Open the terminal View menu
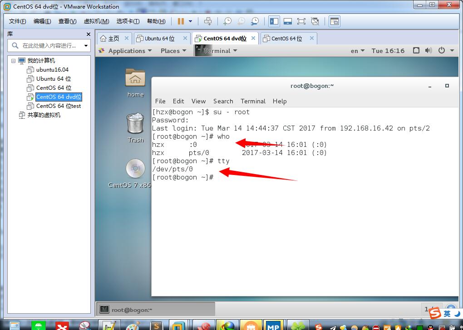 (198, 101)
